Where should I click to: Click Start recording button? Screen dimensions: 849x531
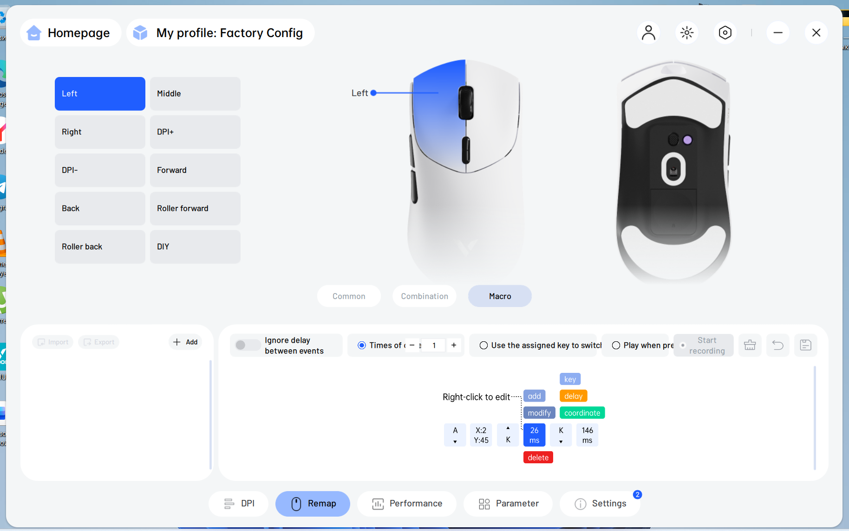pyautogui.click(x=704, y=345)
